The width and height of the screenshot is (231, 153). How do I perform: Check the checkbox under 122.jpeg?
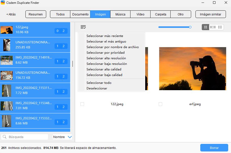tap(82, 104)
